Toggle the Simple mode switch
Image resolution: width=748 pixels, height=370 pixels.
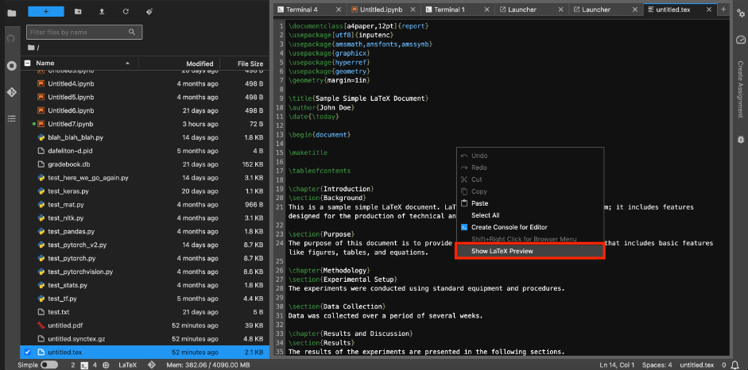pyautogui.click(x=49, y=364)
